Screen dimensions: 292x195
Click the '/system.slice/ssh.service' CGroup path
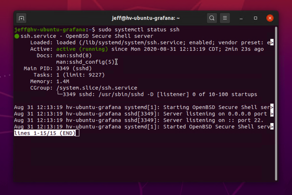pyautogui.click(x=97, y=88)
